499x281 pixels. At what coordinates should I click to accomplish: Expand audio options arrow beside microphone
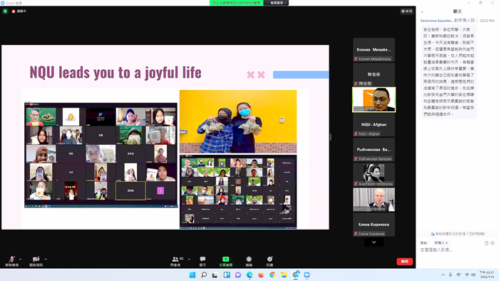pos(21,259)
